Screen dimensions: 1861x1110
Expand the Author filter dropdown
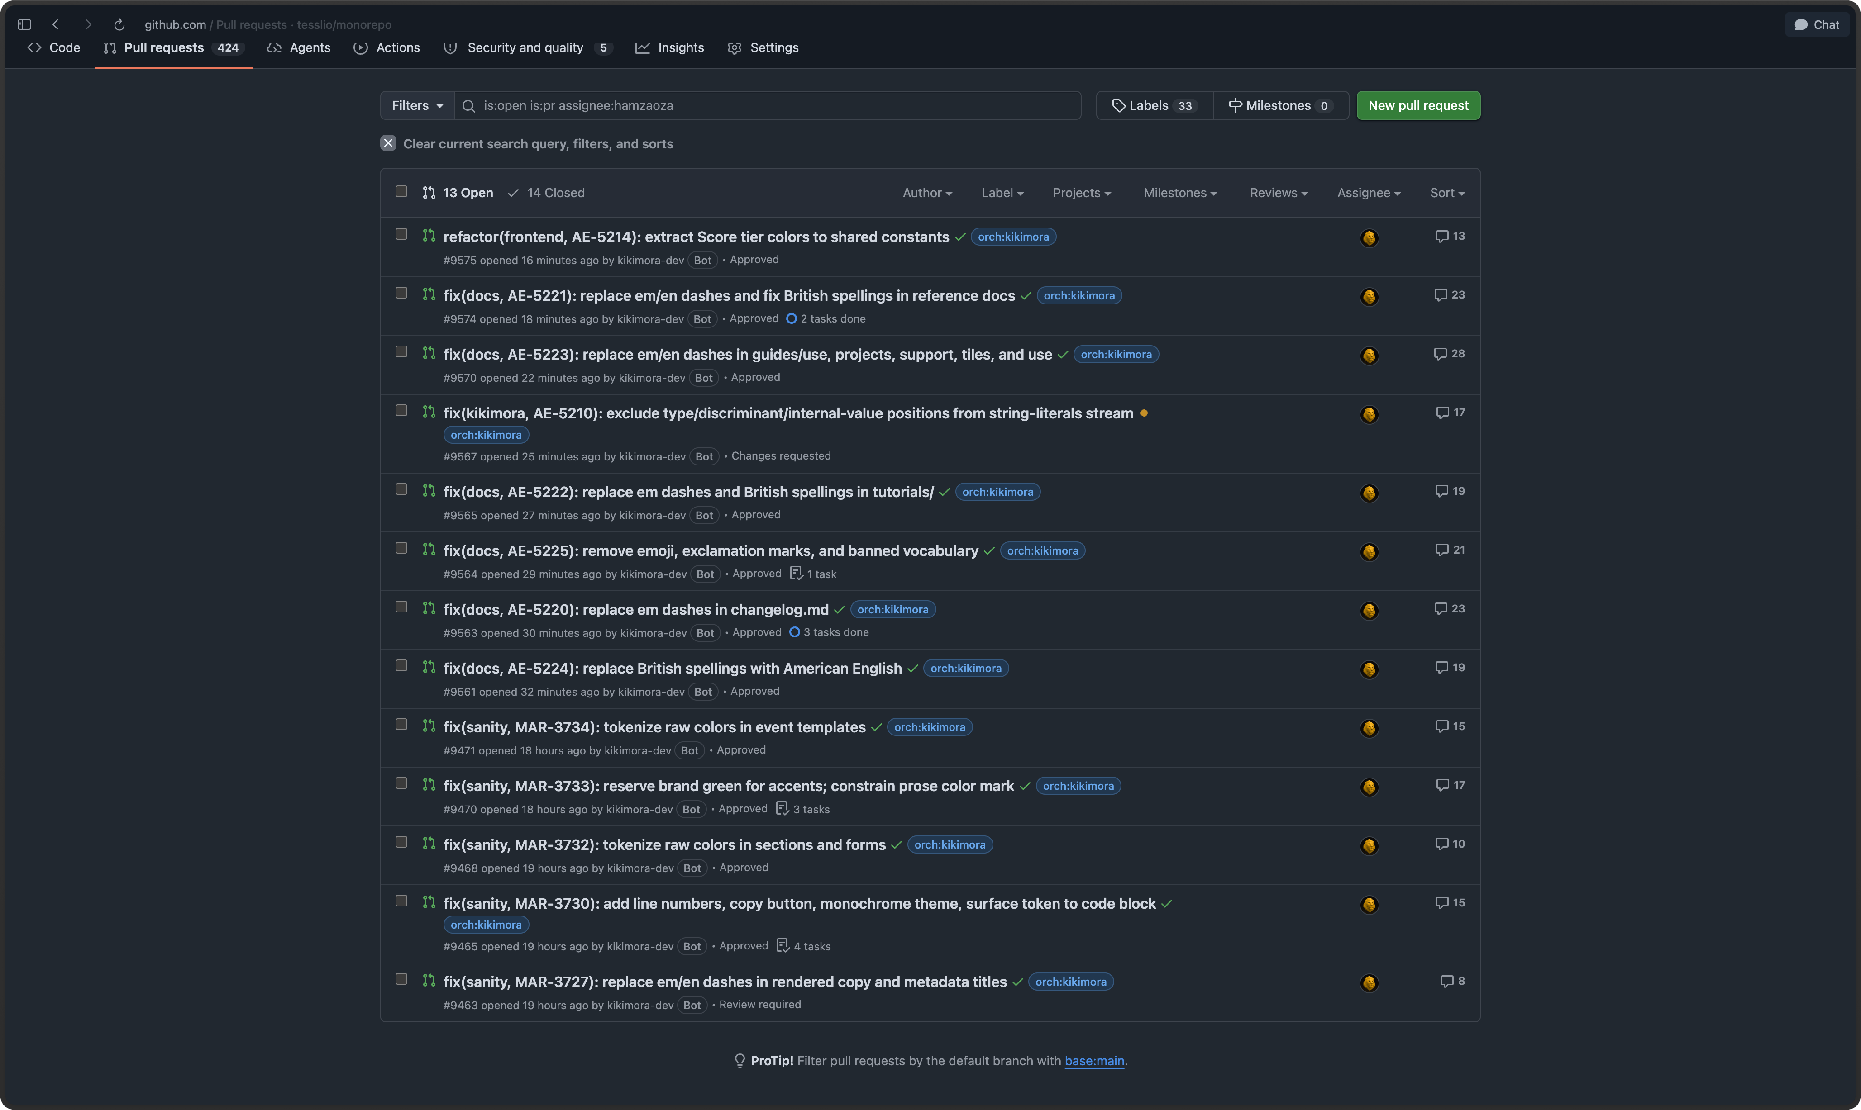[927, 193]
